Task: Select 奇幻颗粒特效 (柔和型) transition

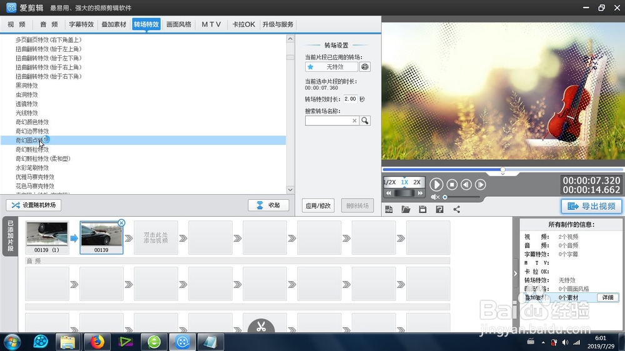Action: click(43, 159)
